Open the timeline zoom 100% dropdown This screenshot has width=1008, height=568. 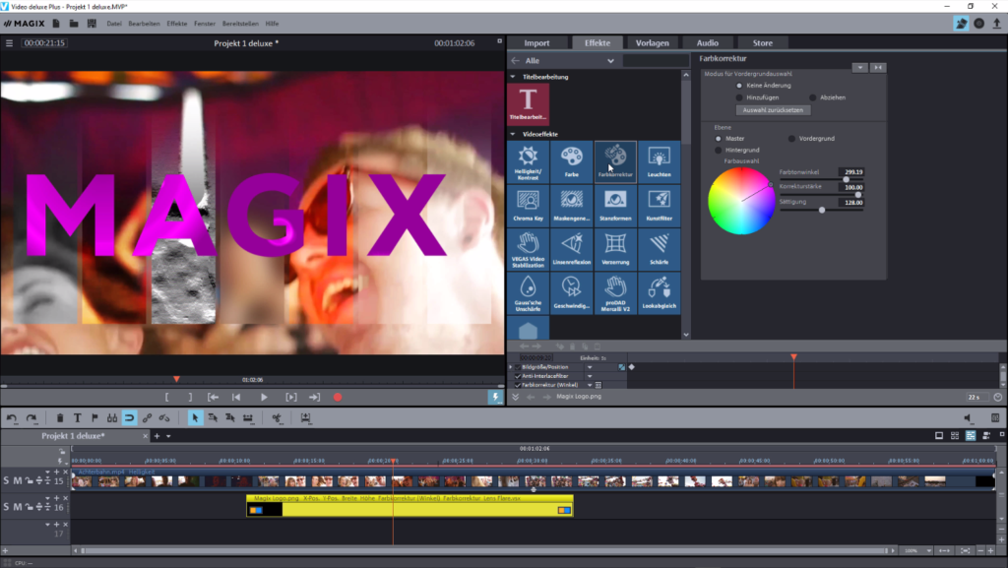point(929,550)
